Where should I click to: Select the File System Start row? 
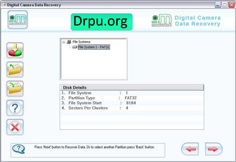pyautogui.click(x=132, y=103)
